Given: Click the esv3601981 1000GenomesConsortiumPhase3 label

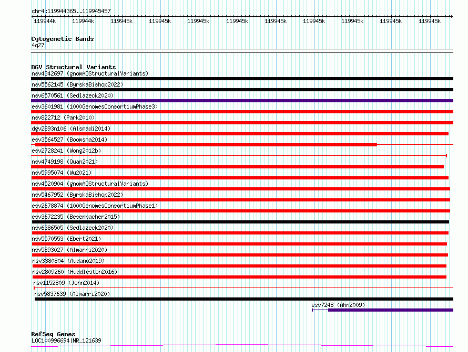Looking at the screenshot, I should point(95,106).
